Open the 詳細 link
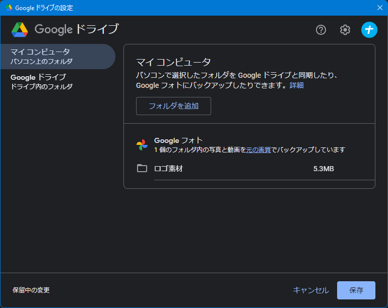 click(x=296, y=85)
